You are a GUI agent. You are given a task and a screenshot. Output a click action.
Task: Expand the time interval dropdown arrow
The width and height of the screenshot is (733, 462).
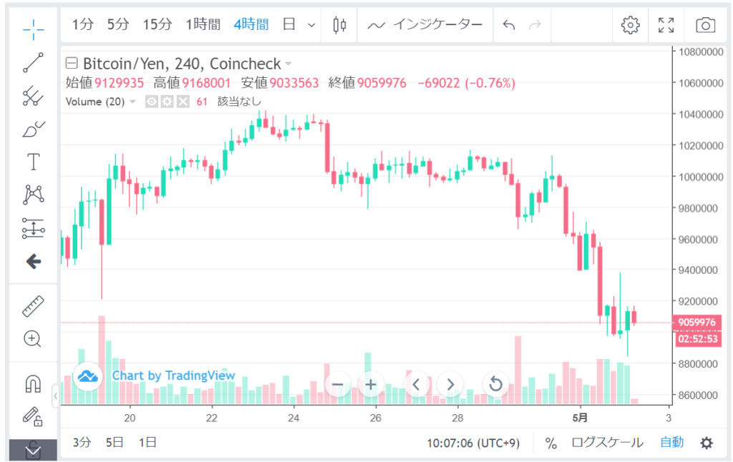pyautogui.click(x=311, y=25)
